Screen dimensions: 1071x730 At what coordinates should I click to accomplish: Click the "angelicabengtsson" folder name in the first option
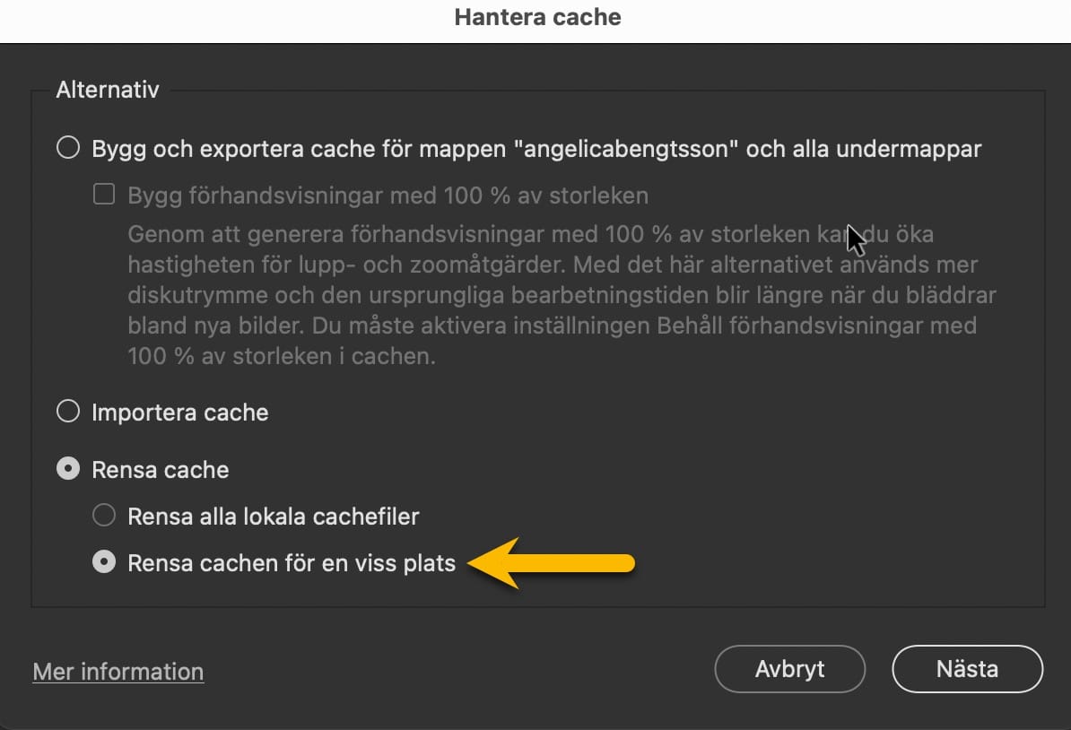click(623, 149)
